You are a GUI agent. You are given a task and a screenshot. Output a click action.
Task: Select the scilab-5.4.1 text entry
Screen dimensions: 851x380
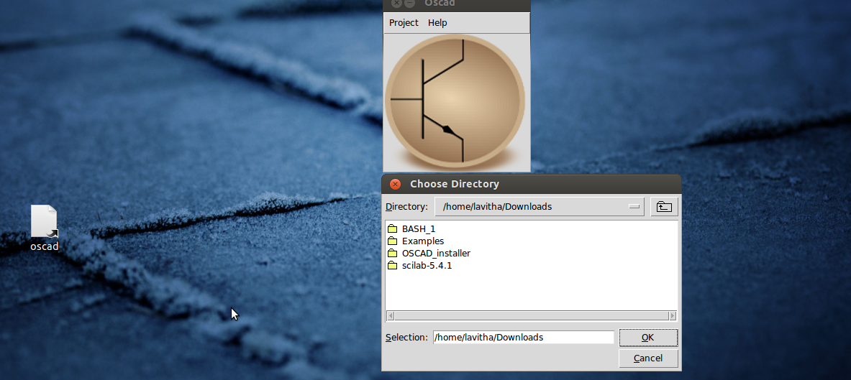point(427,266)
